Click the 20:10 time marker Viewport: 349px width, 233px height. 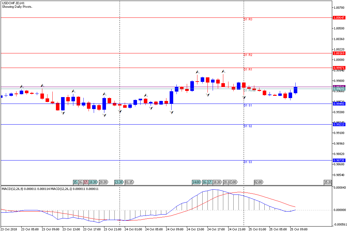[x=227, y=182]
